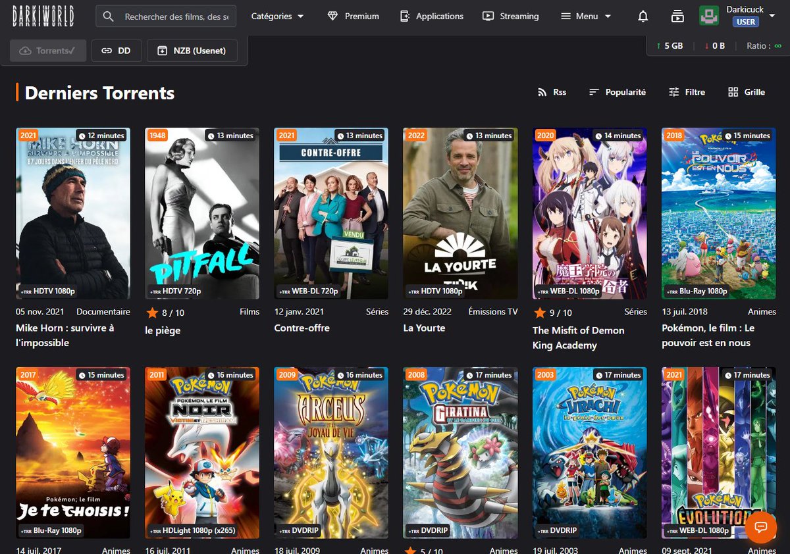Open the Misfit of Demon King Academy poster

[589, 214]
